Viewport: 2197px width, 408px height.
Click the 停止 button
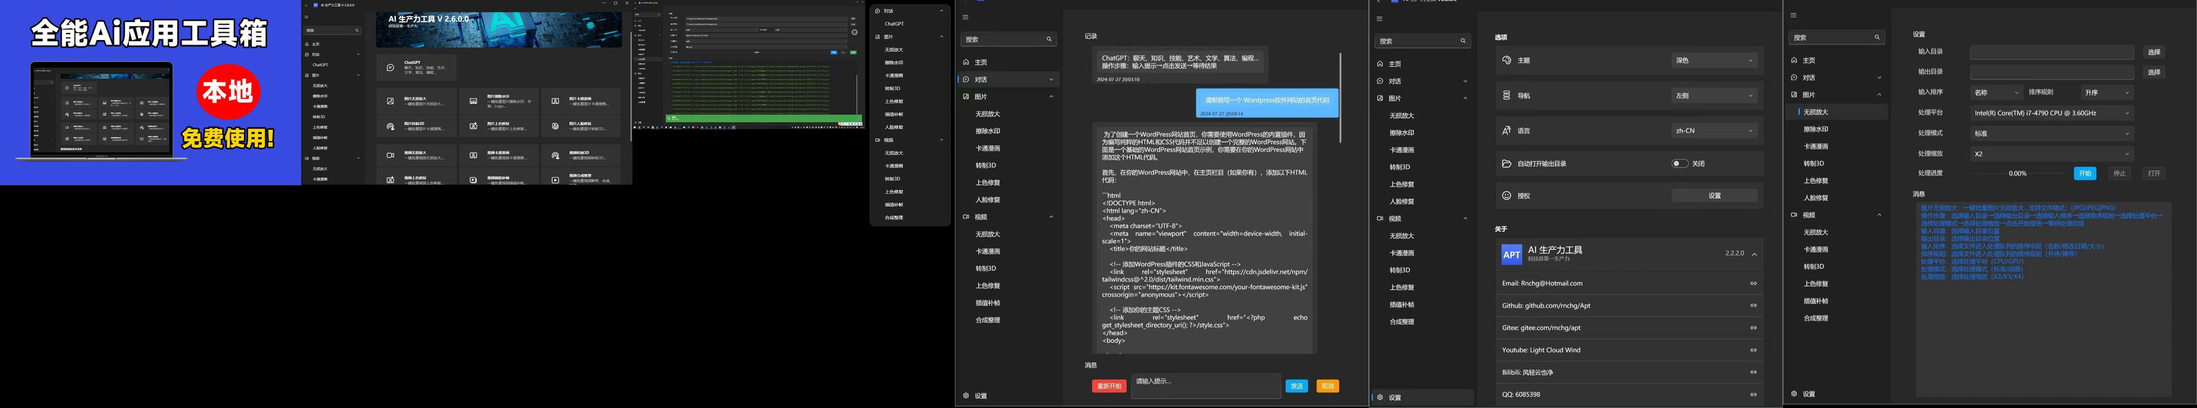click(x=2119, y=173)
